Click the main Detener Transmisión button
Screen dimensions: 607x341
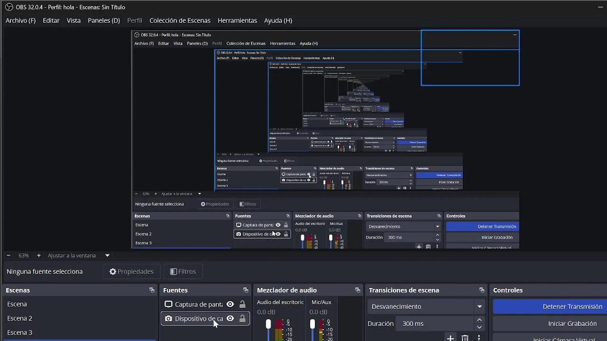pyautogui.click(x=550, y=306)
